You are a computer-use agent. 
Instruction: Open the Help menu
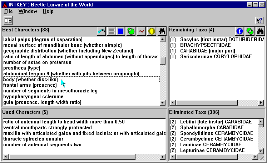click(48, 11)
